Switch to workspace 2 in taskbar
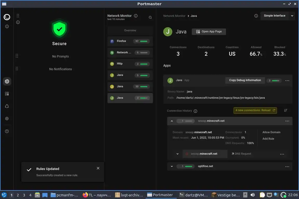 tap(18, 195)
